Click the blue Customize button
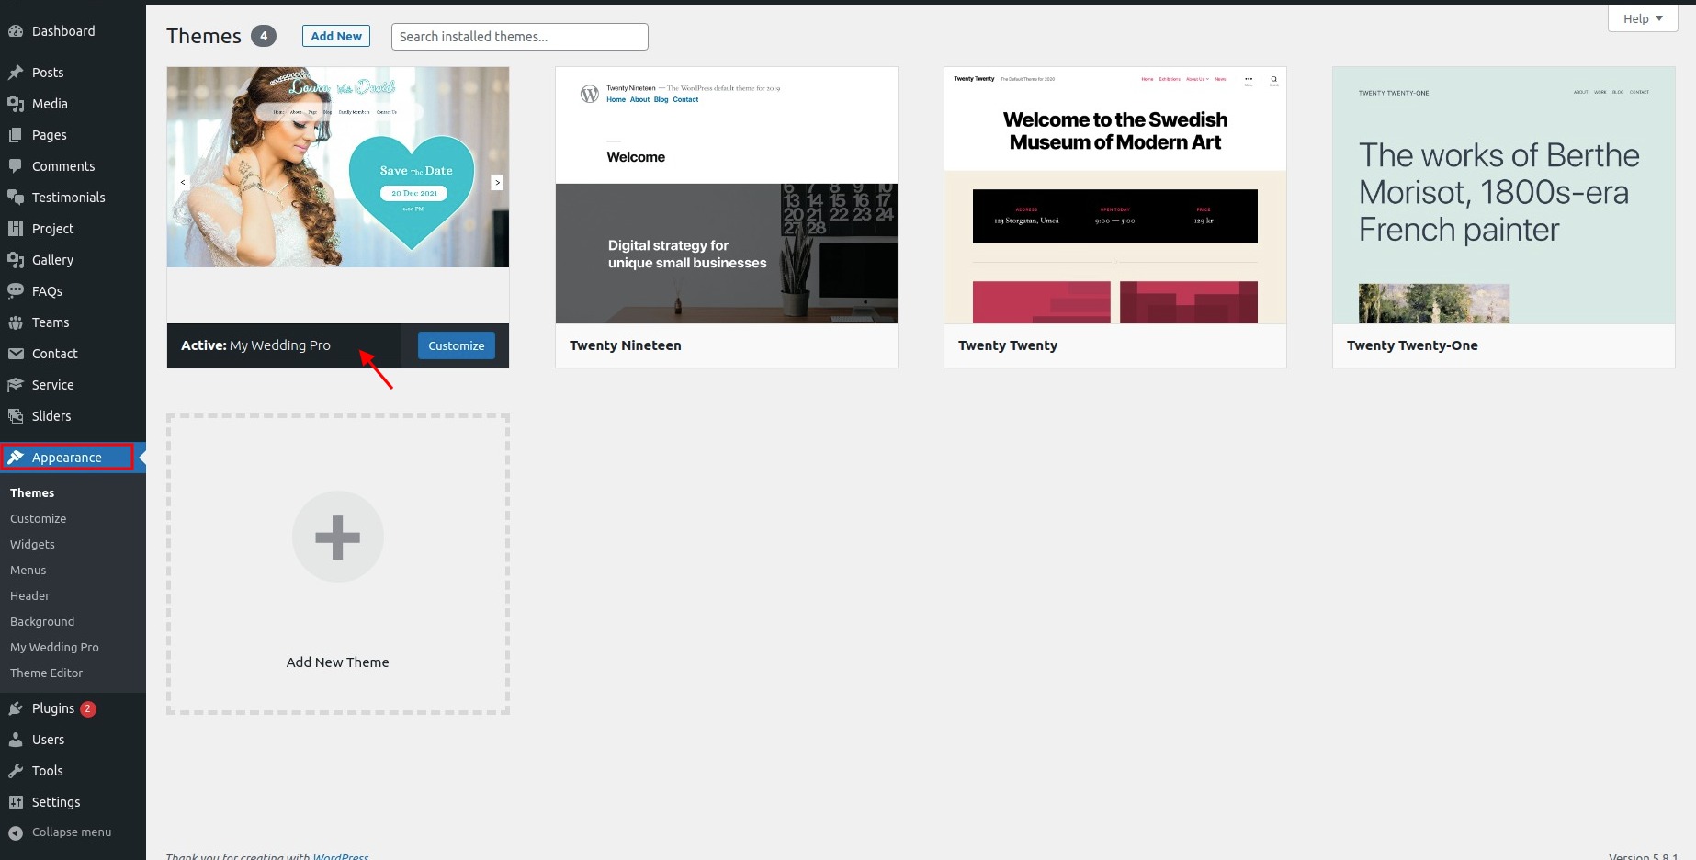1696x860 pixels. pos(456,345)
